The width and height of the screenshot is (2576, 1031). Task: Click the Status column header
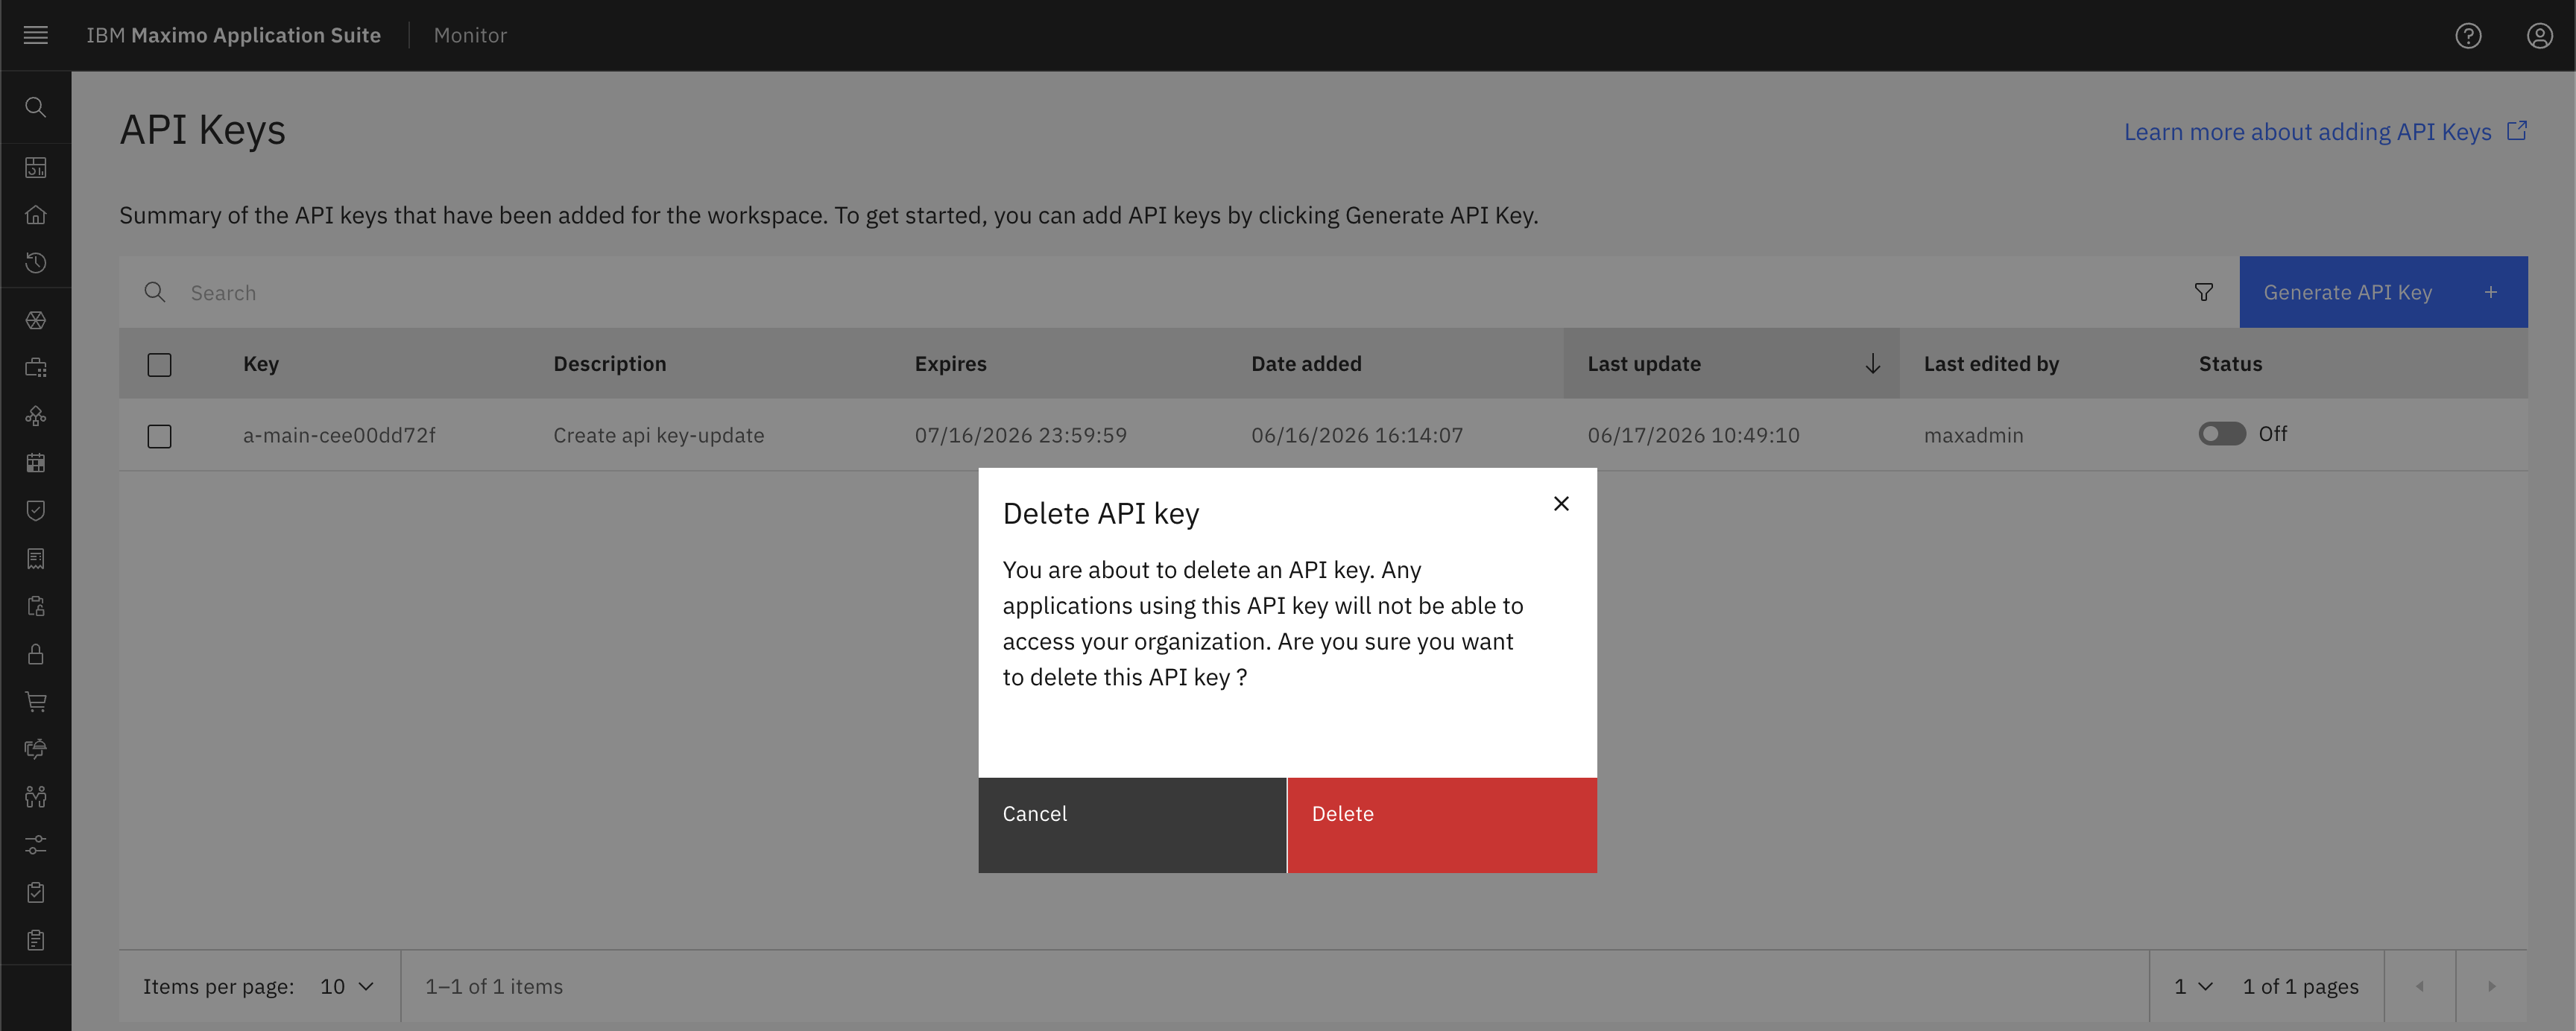click(x=2230, y=364)
